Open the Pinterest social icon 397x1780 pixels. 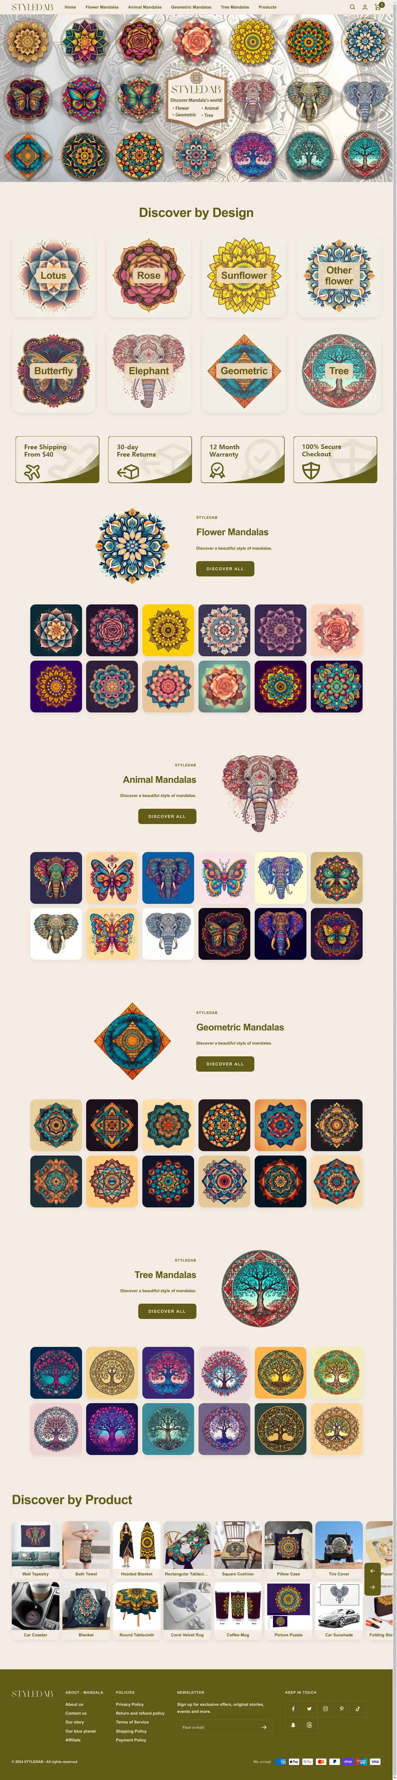pyautogui.click(x=341, y=1708)
